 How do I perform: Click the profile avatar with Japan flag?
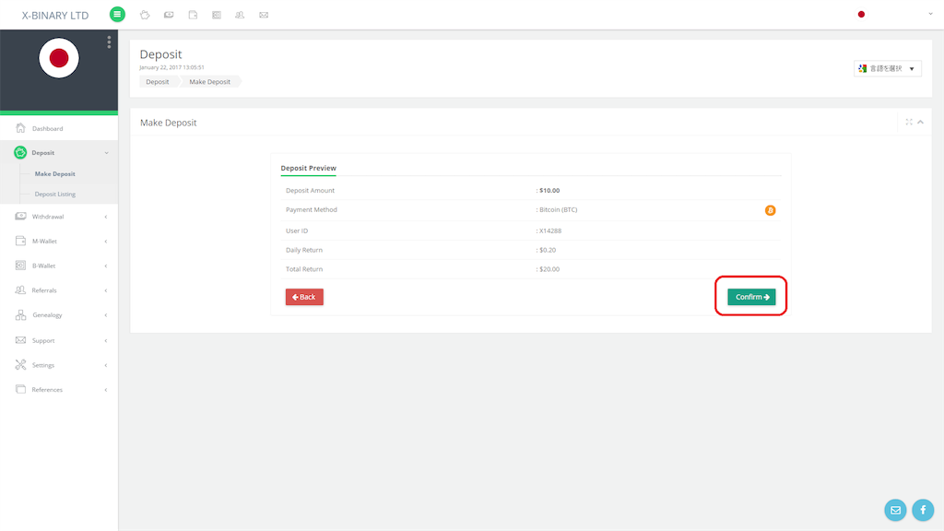click(x=59, y=58)
